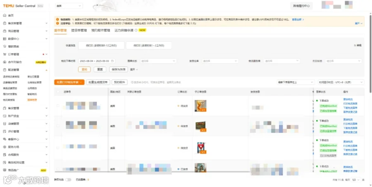372x187 pixels.
Task: Open 智能物流 in the sidebar submenu
Action: point(32,94)
